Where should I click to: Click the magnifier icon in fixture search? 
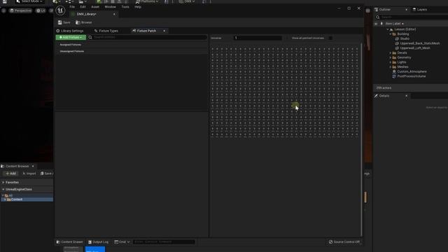90,37
